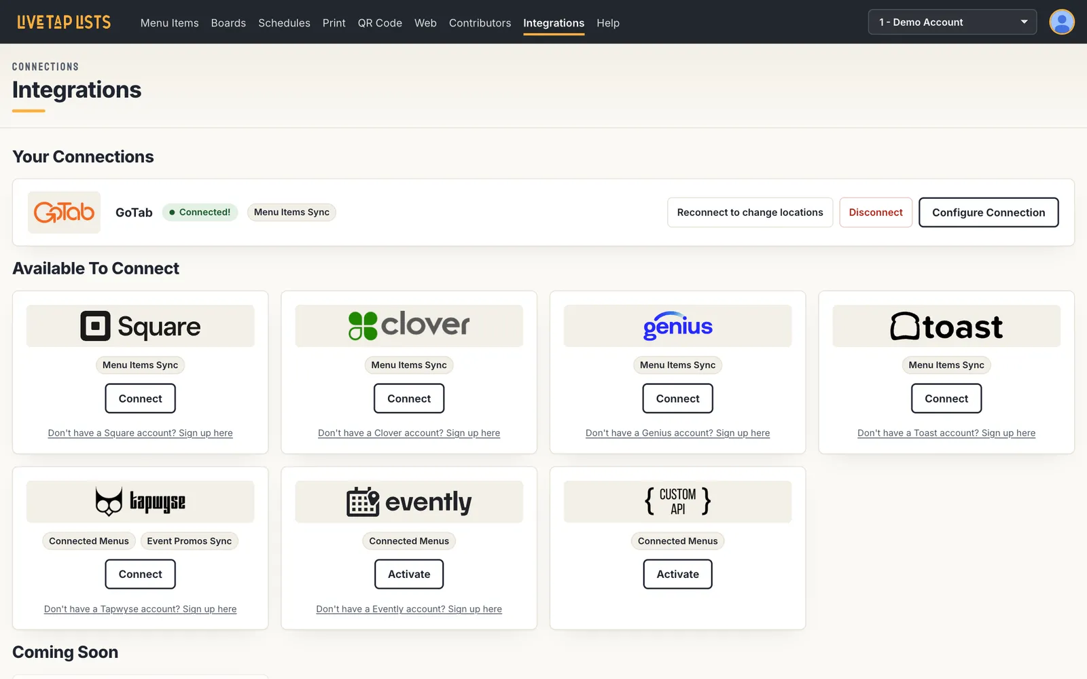1087x679 pixels.
Task: Click GoTab's Menu Items Sync tag
Action: 292,213
